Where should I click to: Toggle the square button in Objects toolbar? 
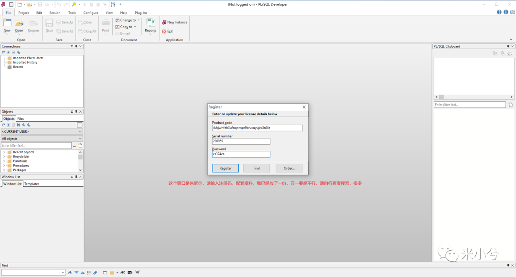[80, 125]
